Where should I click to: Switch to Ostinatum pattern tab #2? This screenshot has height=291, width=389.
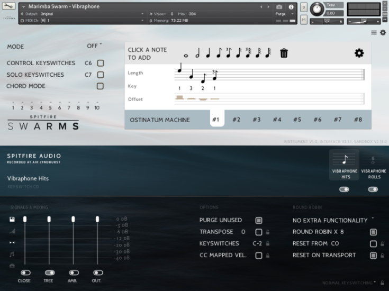tap(236, 120)
